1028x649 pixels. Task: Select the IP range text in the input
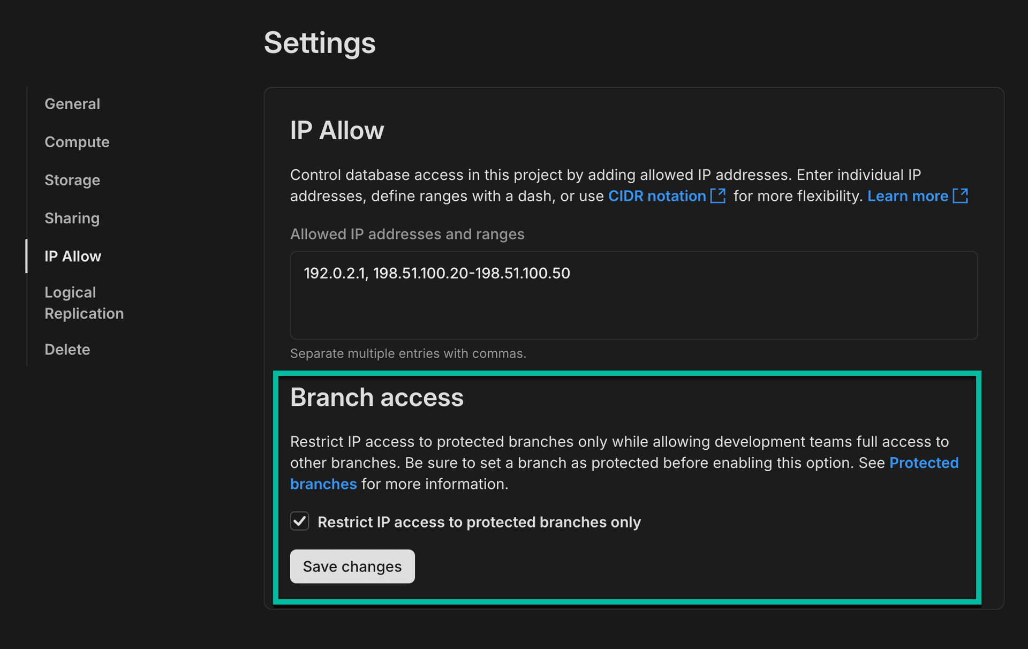point(436,273)
